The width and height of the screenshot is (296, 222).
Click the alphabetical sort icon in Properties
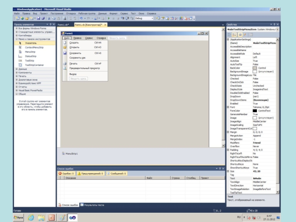(234, 34)
